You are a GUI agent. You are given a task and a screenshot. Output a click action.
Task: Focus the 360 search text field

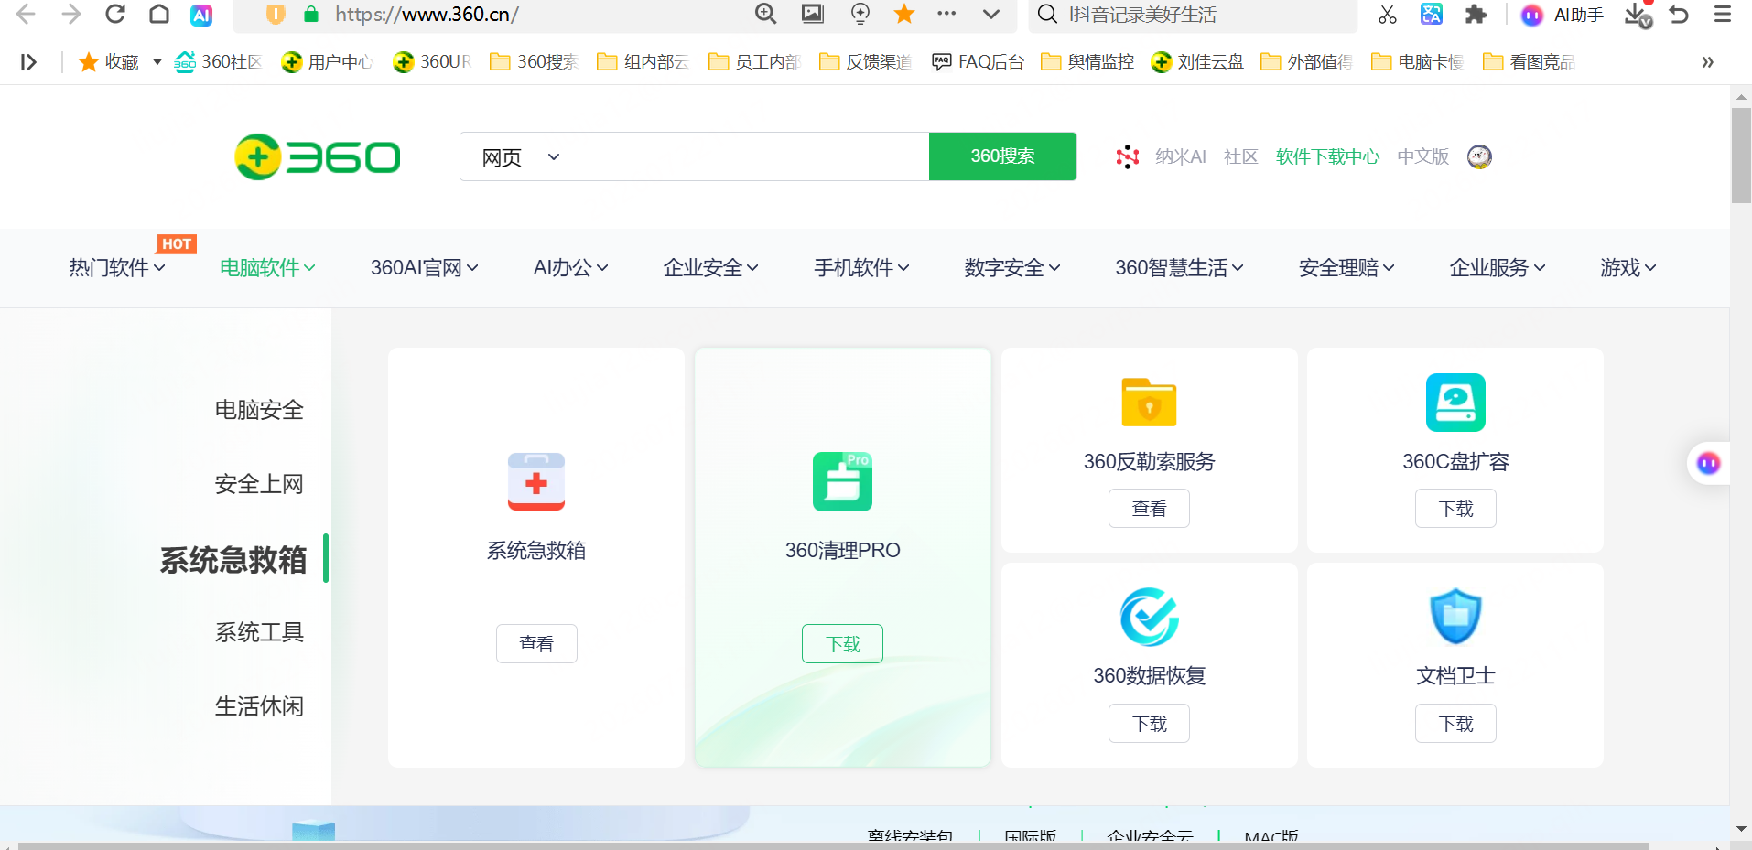pos(749,156)
